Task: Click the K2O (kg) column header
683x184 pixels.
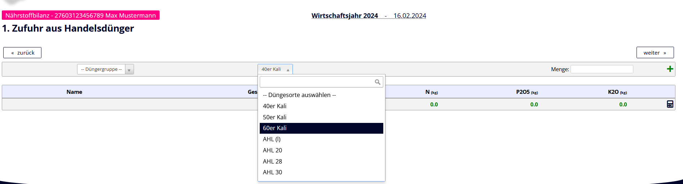Action: pyautogui.click(x=617, y=92)
